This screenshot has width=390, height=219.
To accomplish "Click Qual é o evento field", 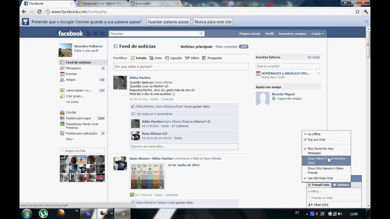I will point(288,66).
